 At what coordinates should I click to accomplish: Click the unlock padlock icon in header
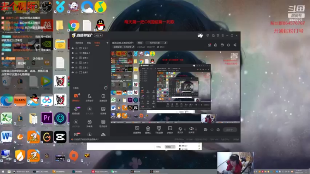[215, 45]
